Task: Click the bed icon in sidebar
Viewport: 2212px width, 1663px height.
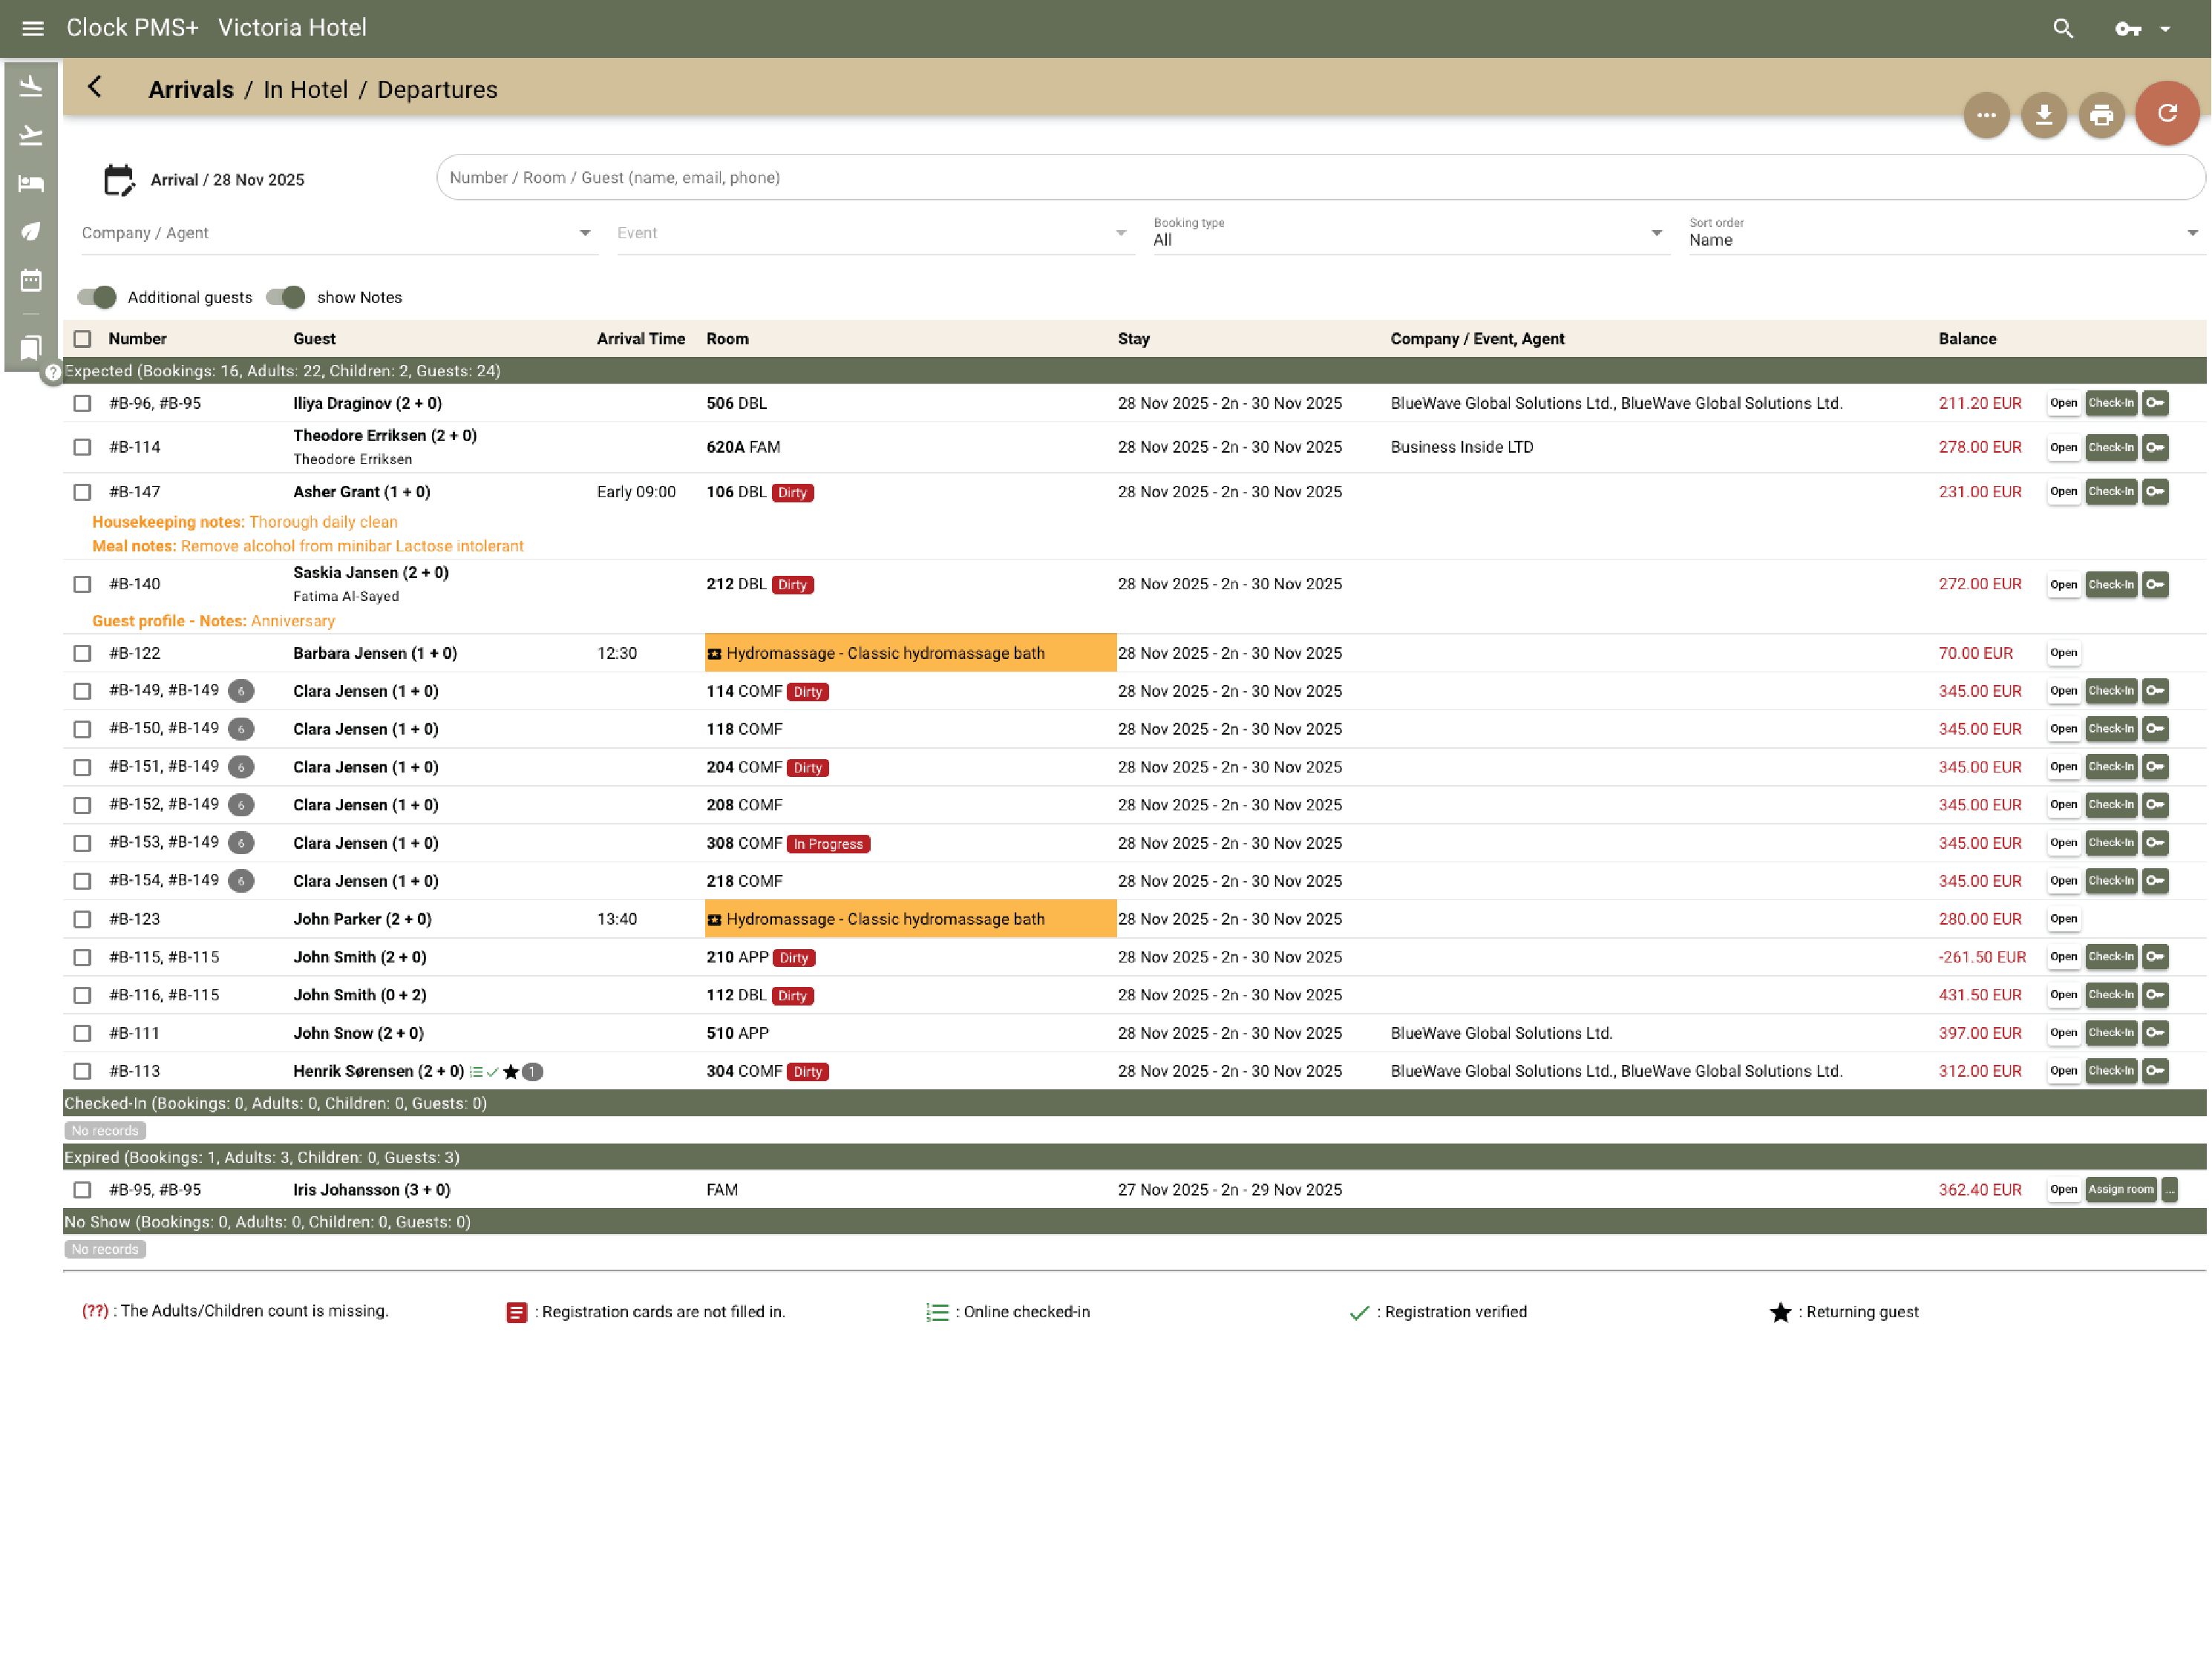Action: 31,183
